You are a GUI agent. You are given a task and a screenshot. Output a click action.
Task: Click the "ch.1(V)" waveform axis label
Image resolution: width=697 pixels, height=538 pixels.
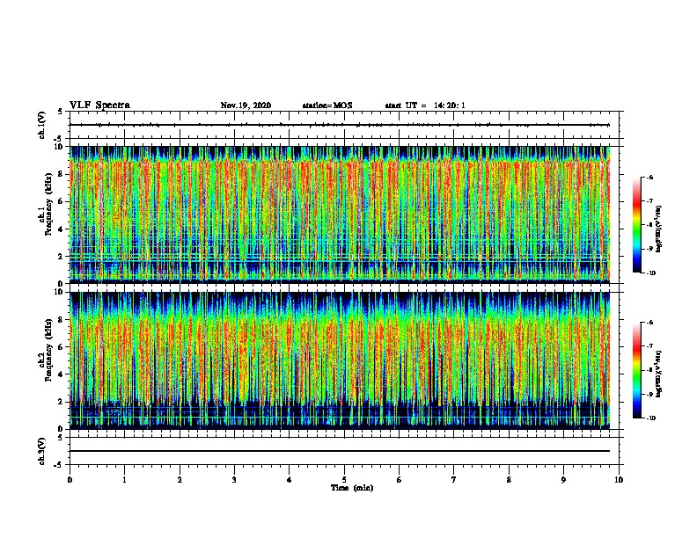pos(41,125)
